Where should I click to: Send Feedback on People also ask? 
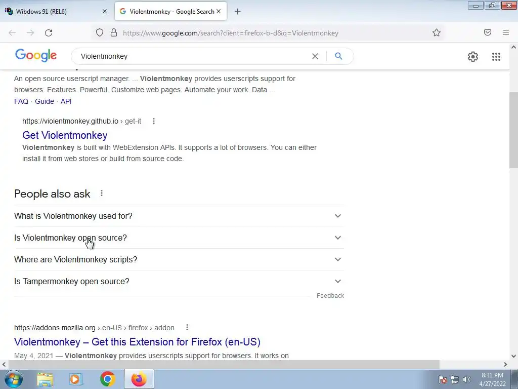click(330, 296)
